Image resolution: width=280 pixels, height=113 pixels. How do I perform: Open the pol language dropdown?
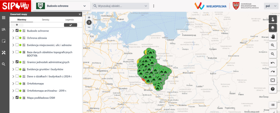[x=271, y=6]
